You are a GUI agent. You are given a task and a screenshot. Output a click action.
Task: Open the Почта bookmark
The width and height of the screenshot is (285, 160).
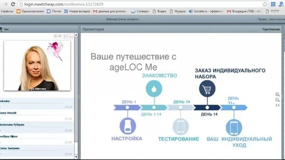point(54,11)
